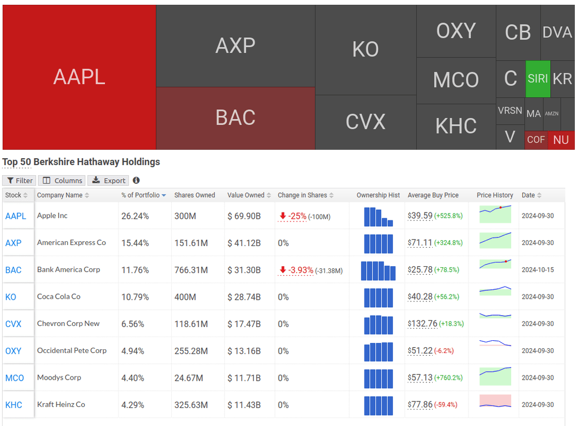
Task: Click the AAPL price history sparkline
Action: [495, 215]
